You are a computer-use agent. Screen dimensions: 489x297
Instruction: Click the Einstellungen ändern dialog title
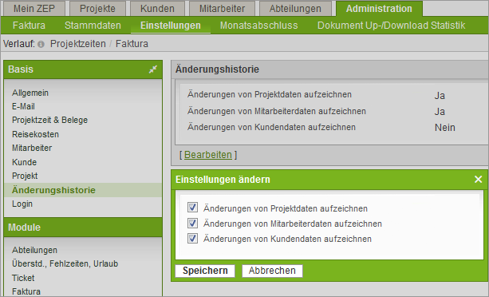pyautogui.click(x=223, y=180)
